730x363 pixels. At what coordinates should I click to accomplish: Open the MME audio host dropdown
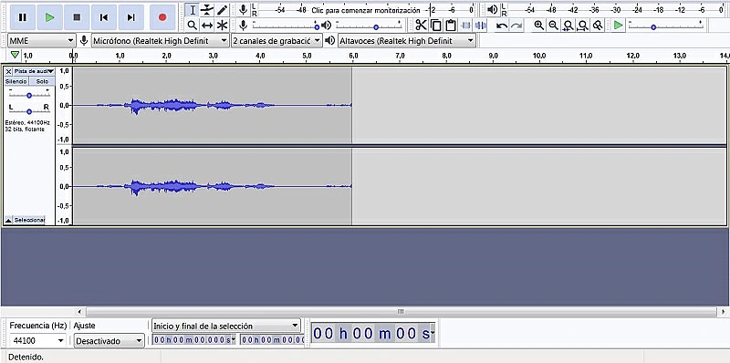point(41,40)
